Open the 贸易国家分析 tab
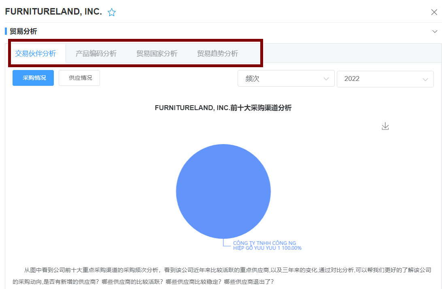The image size is (442, 289). pyautogui.click(x=157, y=53)
